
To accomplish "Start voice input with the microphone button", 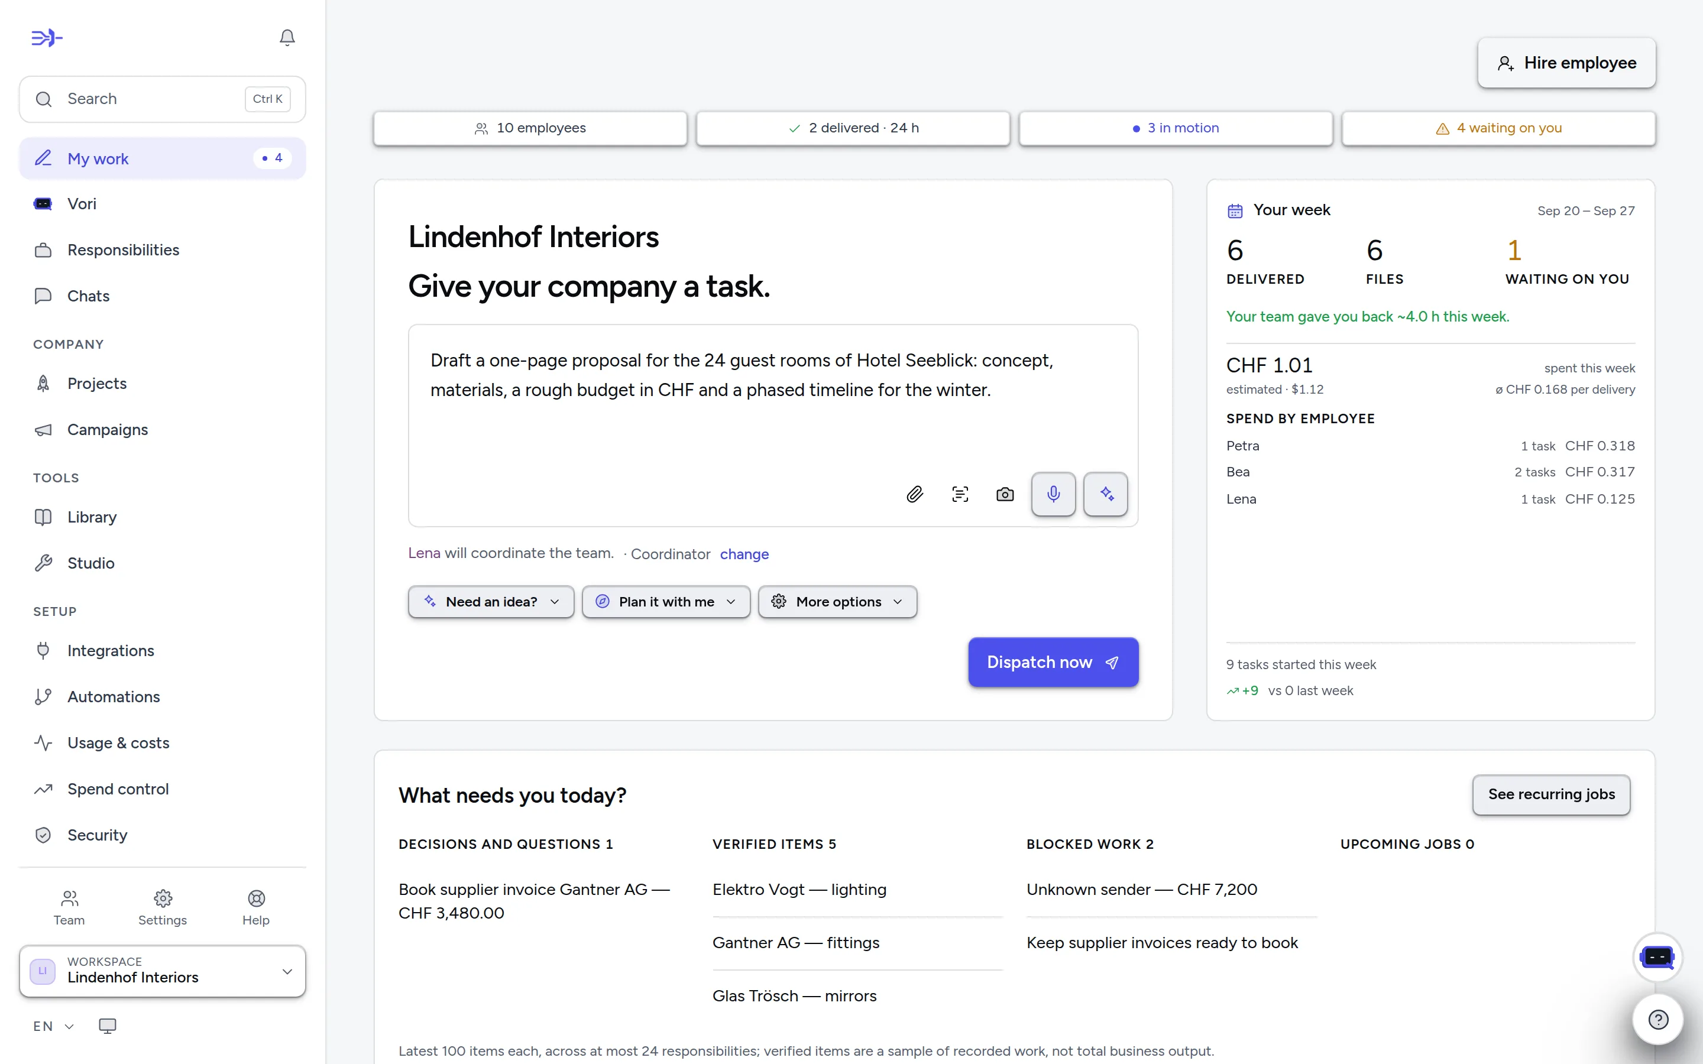I will (1054, 494).
